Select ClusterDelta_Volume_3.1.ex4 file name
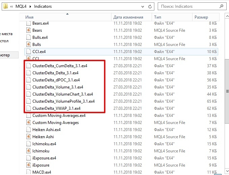229x175 pixels. pyautogui.click(x=58, y=87)
